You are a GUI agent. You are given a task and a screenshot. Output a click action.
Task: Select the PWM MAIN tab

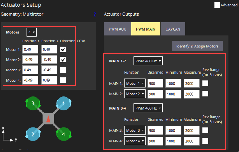pyautogui.click(x=146, y=29)
